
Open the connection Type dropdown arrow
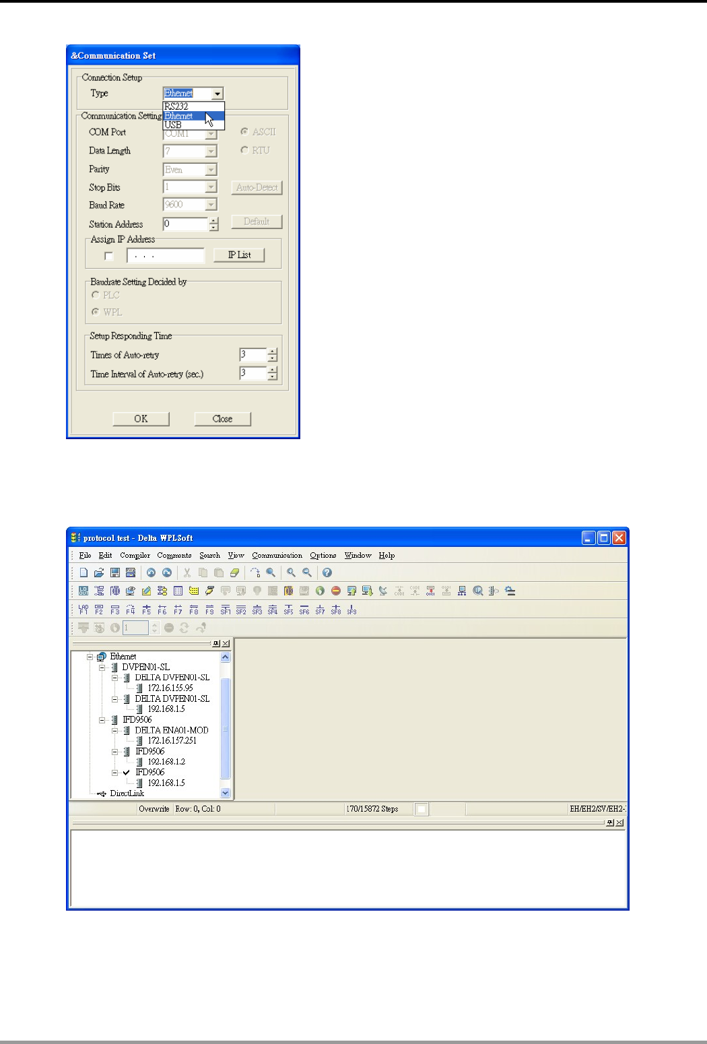[217, 94]
